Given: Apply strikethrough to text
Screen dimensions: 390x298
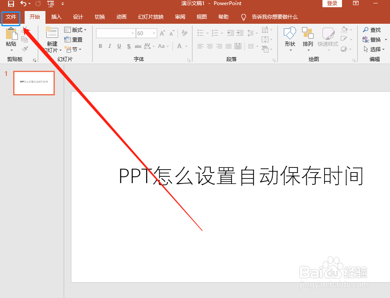Looking at the screenshot, I should 138,46.
